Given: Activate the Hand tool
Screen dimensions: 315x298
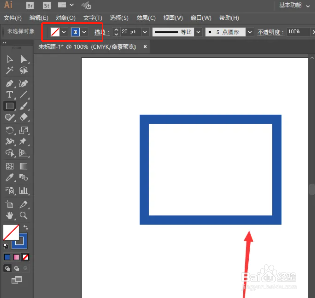Looking at the screenshot, I should coord(10,216).
